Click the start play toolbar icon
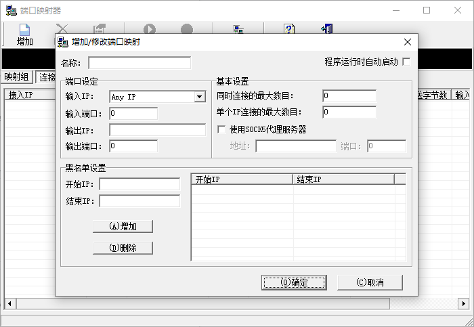This screenshot has width=474, height=327. (x=150, y=29)
